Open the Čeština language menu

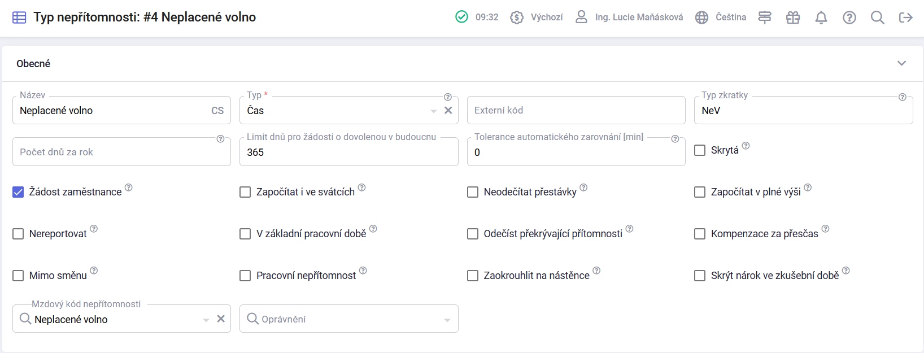(x=721, y=18)
